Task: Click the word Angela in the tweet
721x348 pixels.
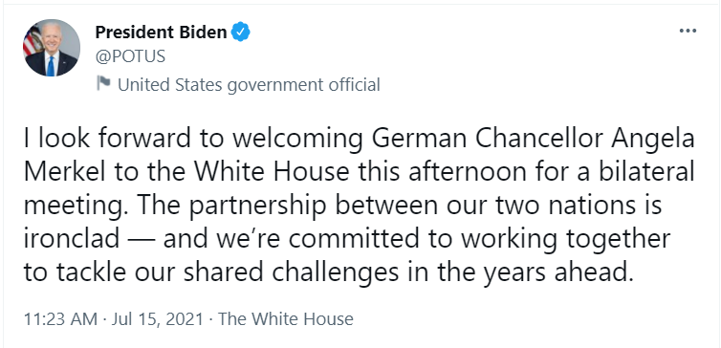Action: [x=653, y=141]
